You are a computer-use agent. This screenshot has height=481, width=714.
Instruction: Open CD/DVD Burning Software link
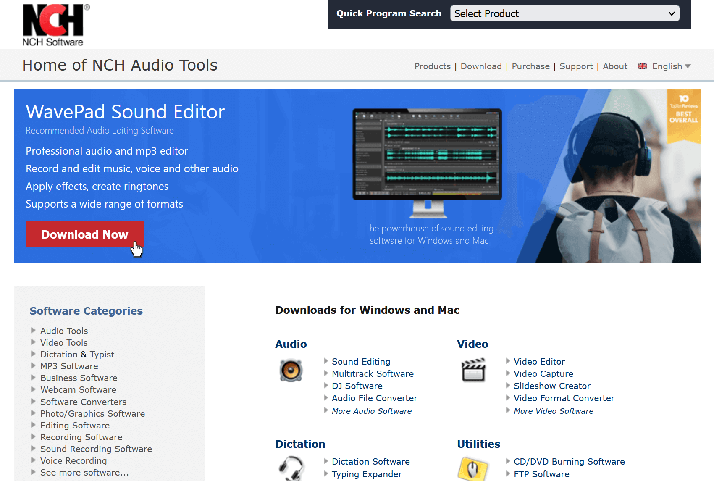pyautogui.click(x=570, y=462)
